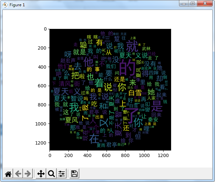Viewport: 215px width, 182px height.
Task: Minimize the Figure 1 window
Action: click(185, 4)
